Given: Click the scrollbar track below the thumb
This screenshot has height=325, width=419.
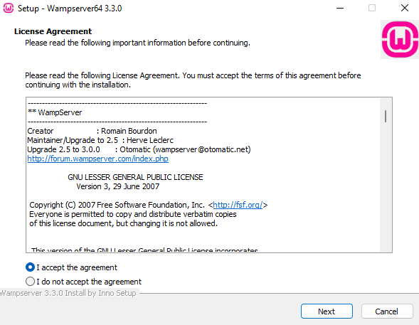Looking at the screenshot, I should click(x=386, y=187).
